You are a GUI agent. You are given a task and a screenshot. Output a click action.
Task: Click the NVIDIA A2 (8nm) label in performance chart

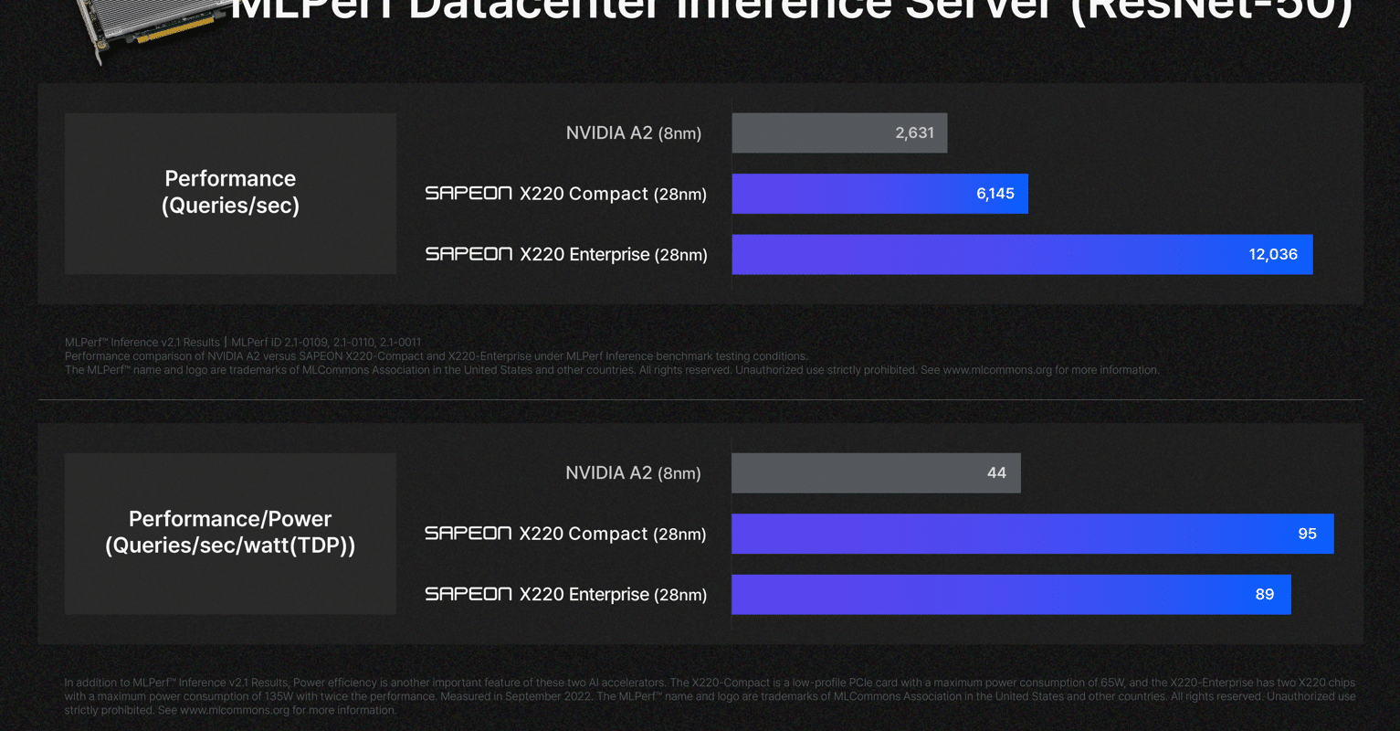pyautogui.click(x=634, y=133)
